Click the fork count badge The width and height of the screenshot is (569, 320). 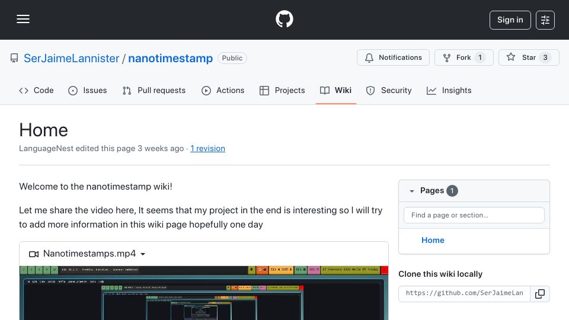(x=480, y=57)
